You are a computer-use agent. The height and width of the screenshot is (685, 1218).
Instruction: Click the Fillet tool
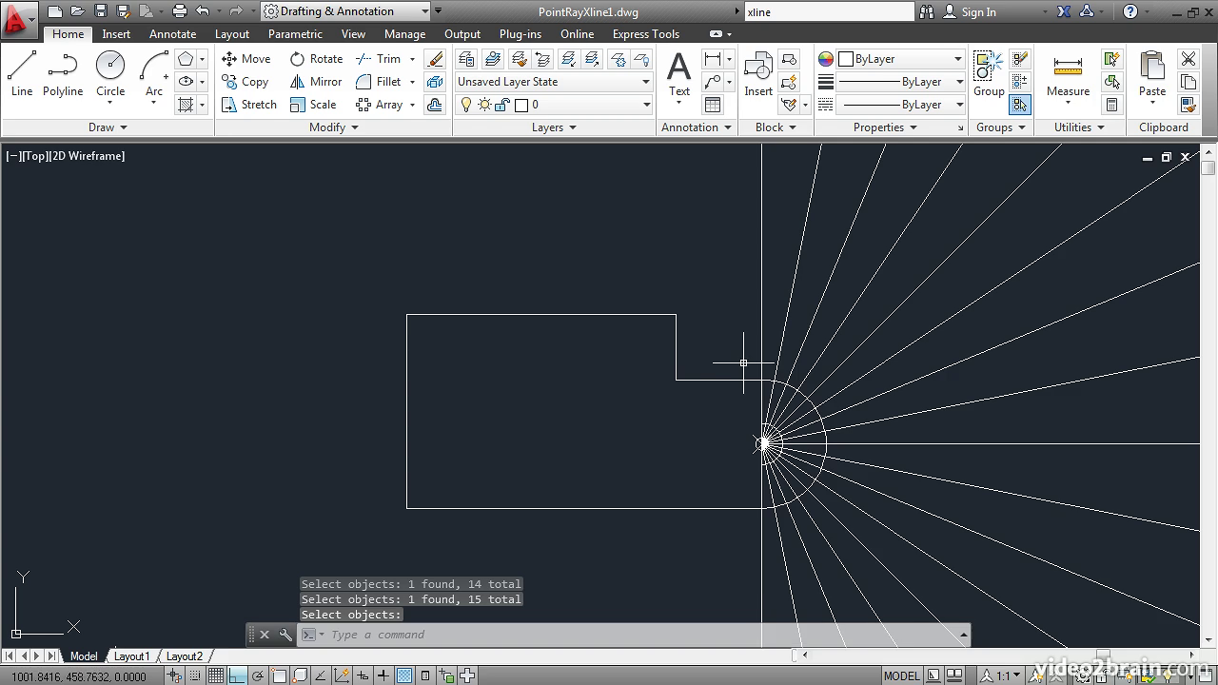click(x=378, y=82)
